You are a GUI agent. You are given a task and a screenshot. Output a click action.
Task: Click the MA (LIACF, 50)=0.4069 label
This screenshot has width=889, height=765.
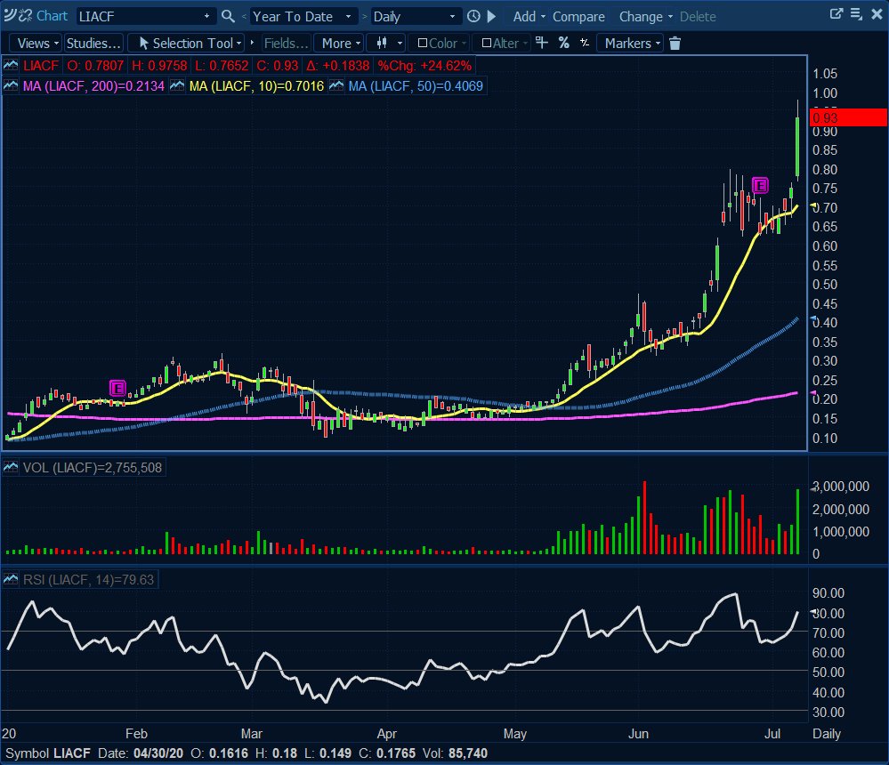(x=415, y=86)
